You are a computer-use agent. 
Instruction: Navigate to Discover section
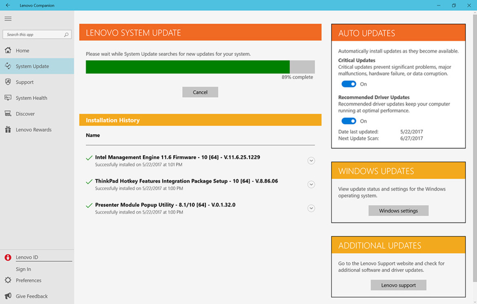pyautogui.click(x=37, y=114)
